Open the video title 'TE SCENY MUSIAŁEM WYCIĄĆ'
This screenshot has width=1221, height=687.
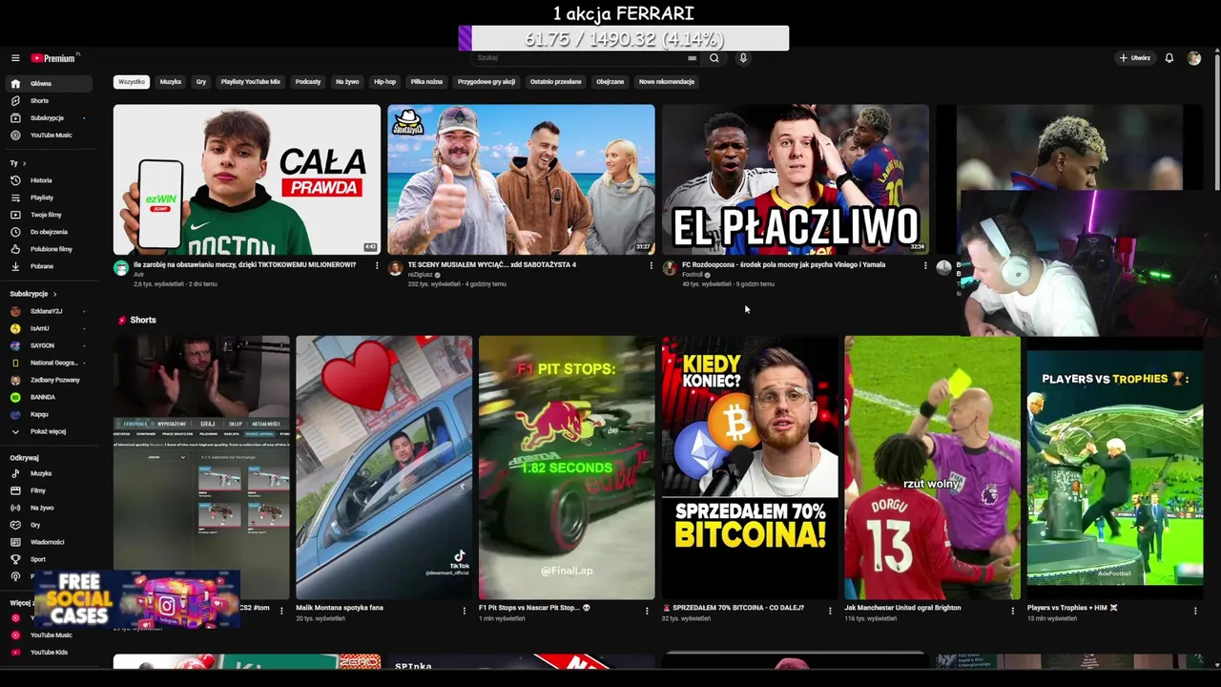(492, 265)
